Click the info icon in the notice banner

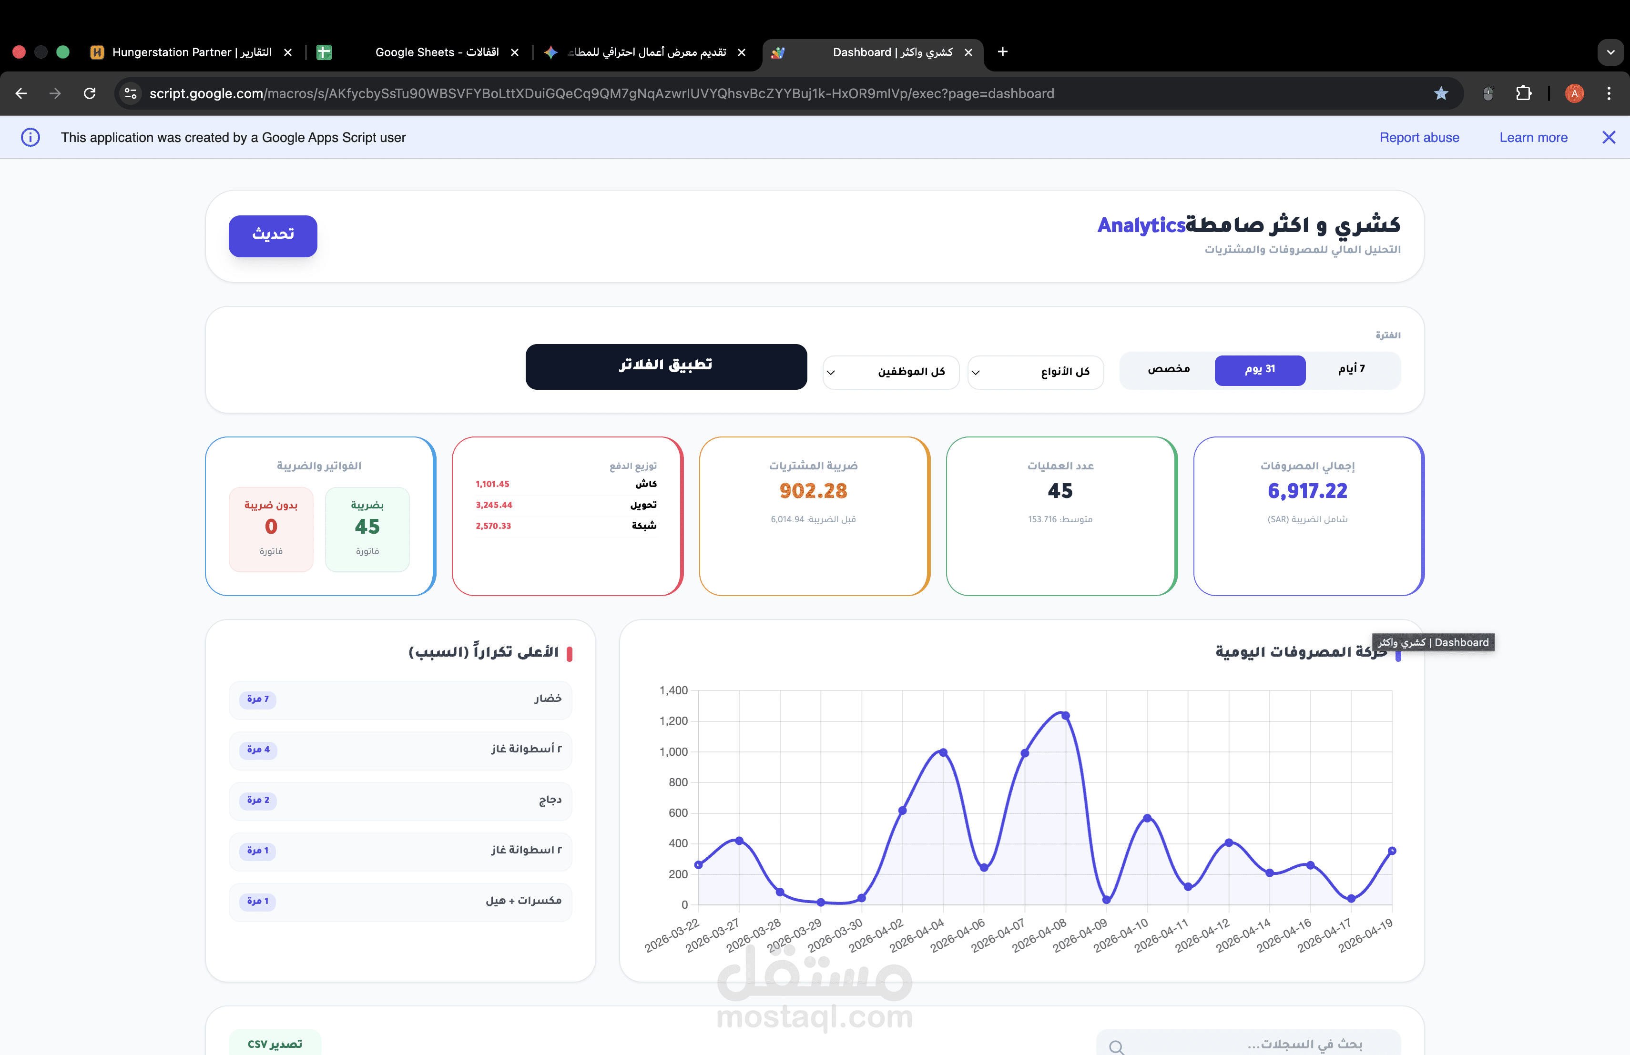[30, 137]
